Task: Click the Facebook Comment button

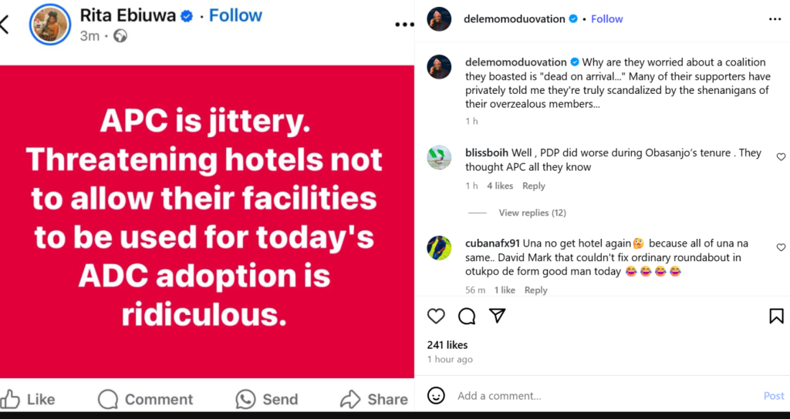Action: click(146, 399)
